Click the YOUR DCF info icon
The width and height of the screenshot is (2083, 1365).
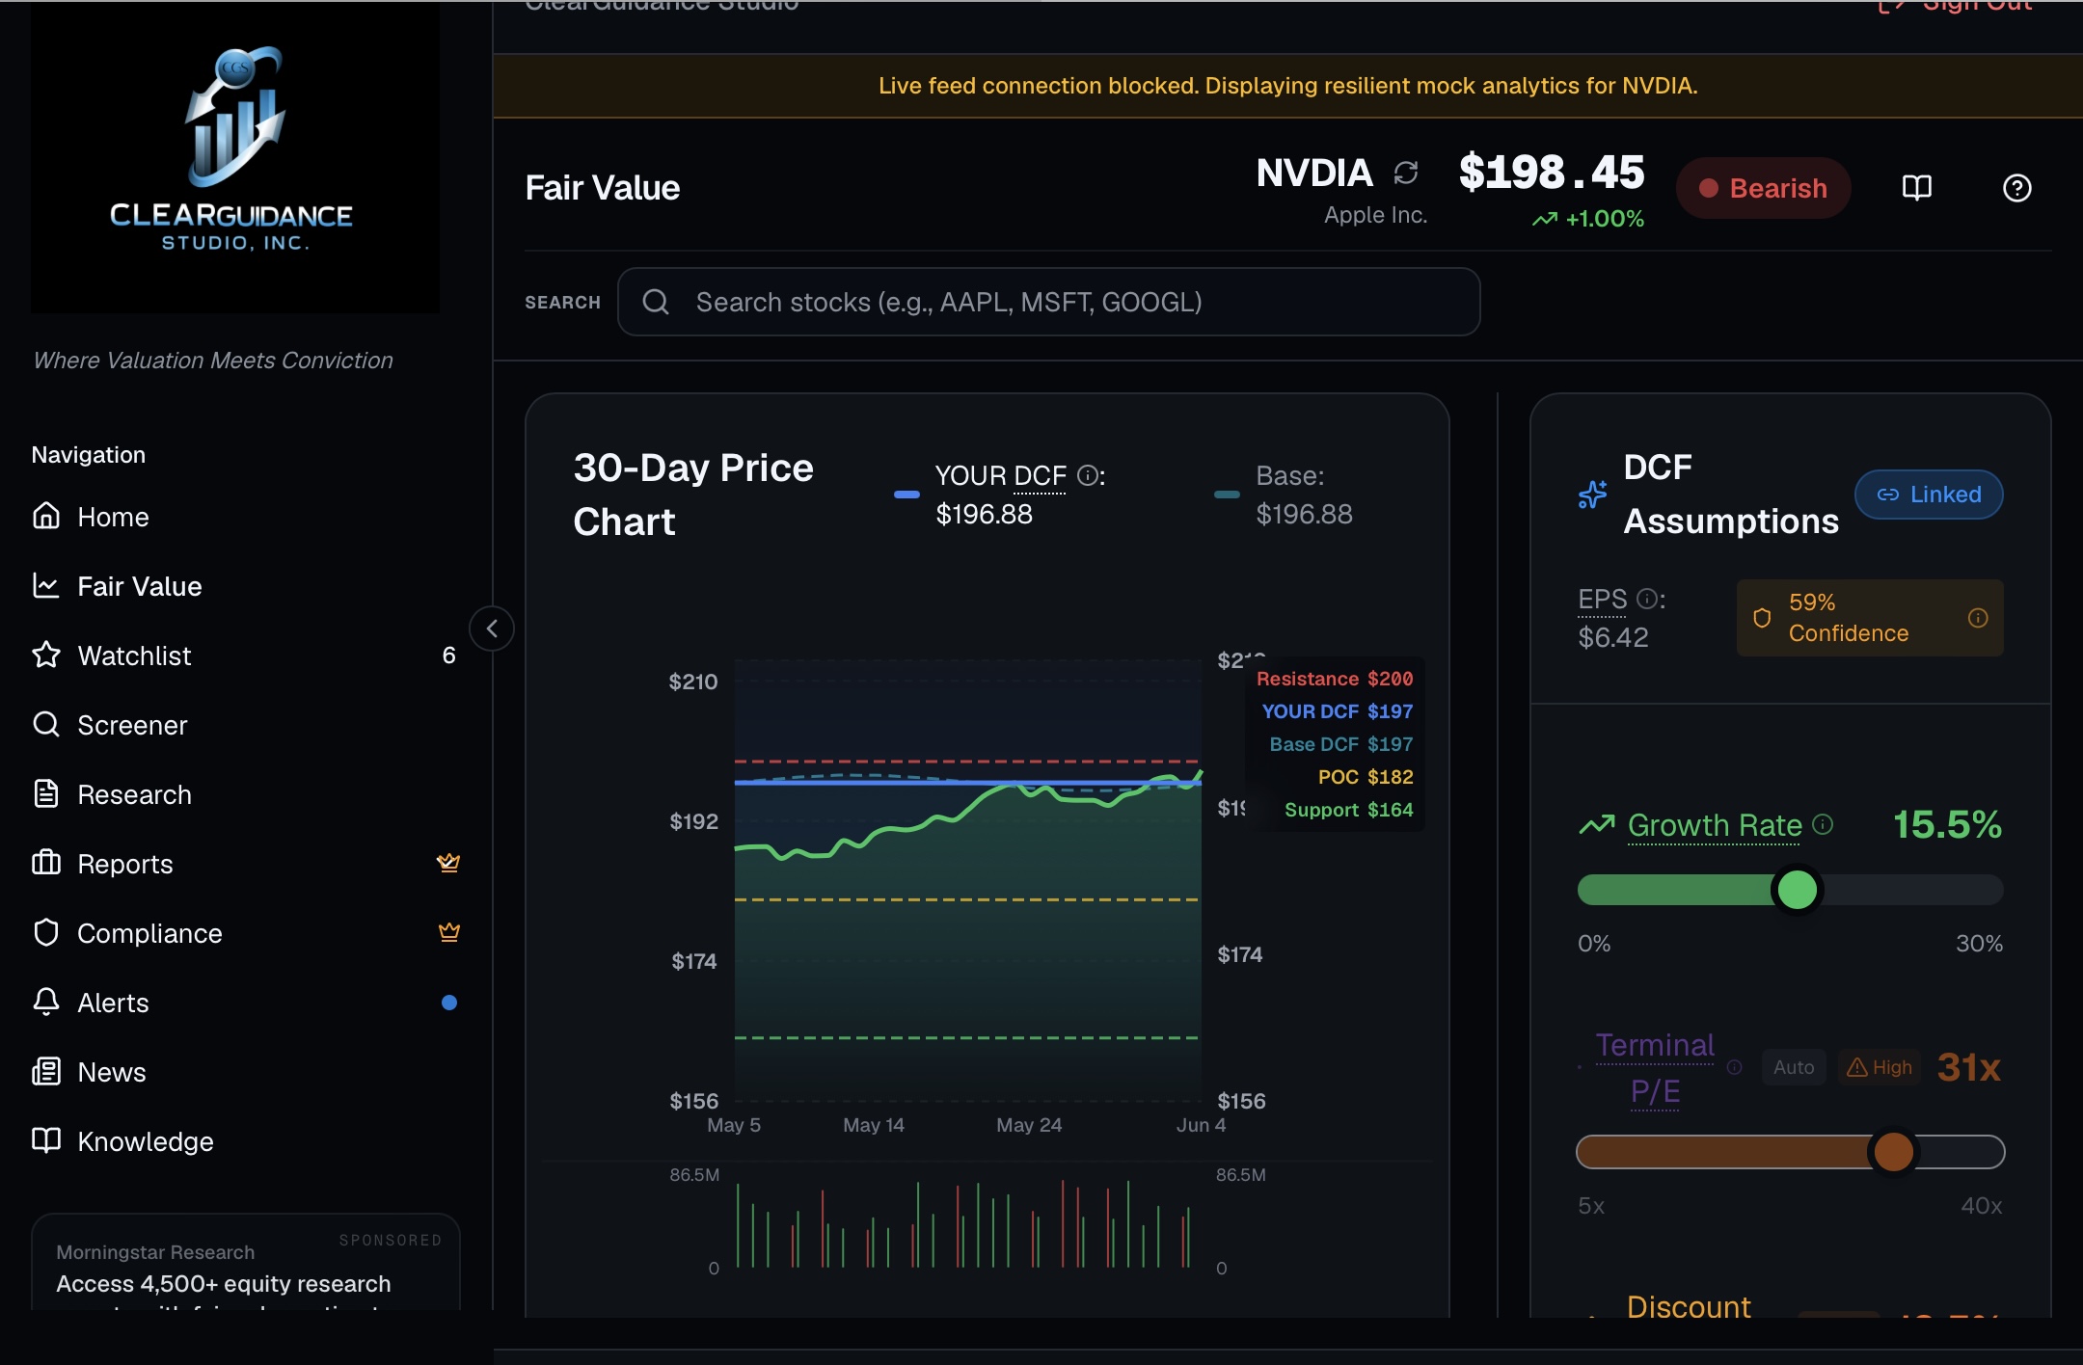click(x=1087, y=475)
